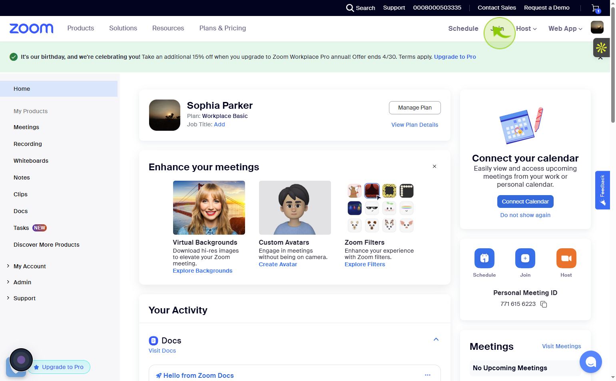616x381 pixels.
Task: Open the chat bubble assistant
Action: (591, 362)
